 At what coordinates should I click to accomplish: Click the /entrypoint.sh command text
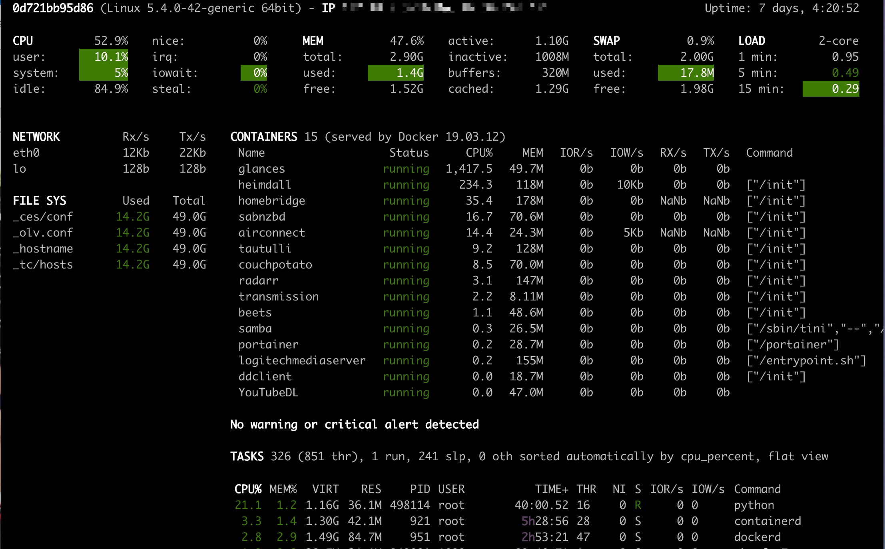pos(806,360)
